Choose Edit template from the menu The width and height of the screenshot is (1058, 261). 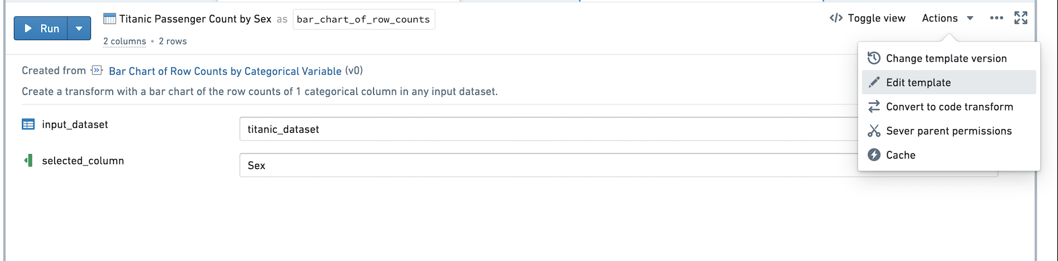point(949,82)
